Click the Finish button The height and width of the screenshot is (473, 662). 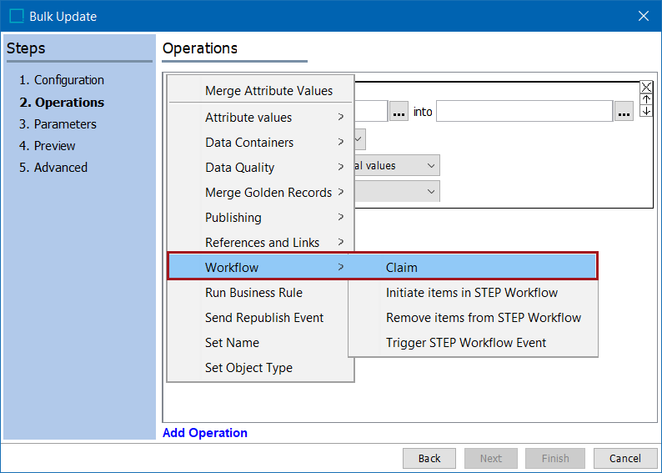tap(555, 458)
